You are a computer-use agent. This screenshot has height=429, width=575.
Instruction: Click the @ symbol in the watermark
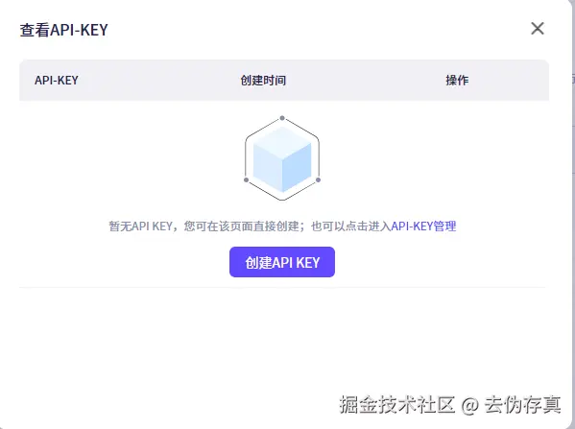pos(469,406)
